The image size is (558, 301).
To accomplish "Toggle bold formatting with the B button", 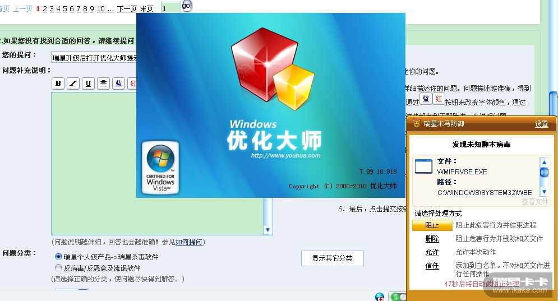I will (58, 84).
